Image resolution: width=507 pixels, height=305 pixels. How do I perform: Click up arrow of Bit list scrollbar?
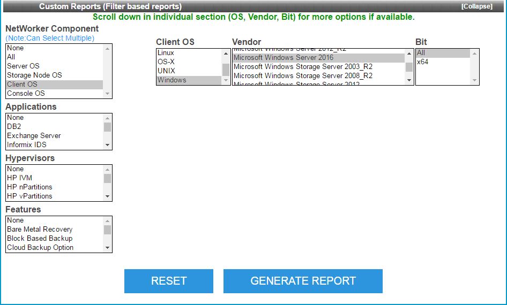coord(474,54)
